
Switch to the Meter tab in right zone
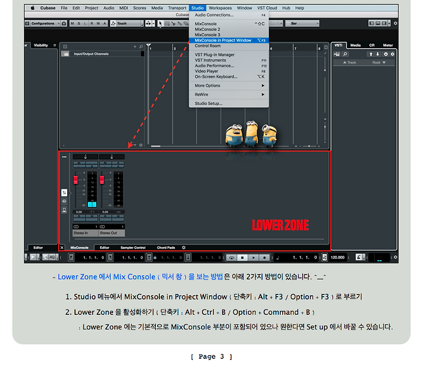click(x=388, y=45)
